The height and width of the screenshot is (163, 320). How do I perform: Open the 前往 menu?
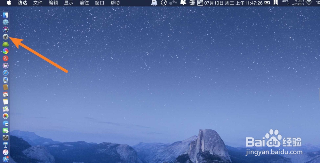[x=84, y=3]
